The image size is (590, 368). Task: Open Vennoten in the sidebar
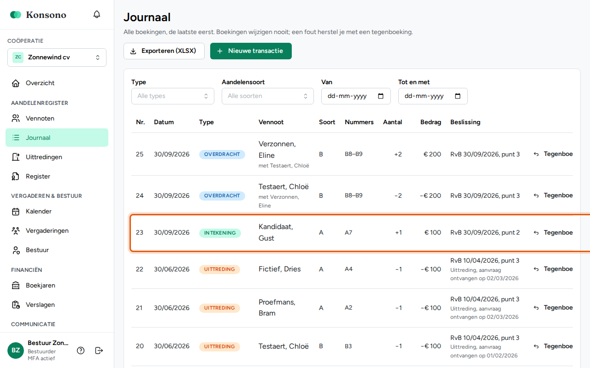coord(57,118)
